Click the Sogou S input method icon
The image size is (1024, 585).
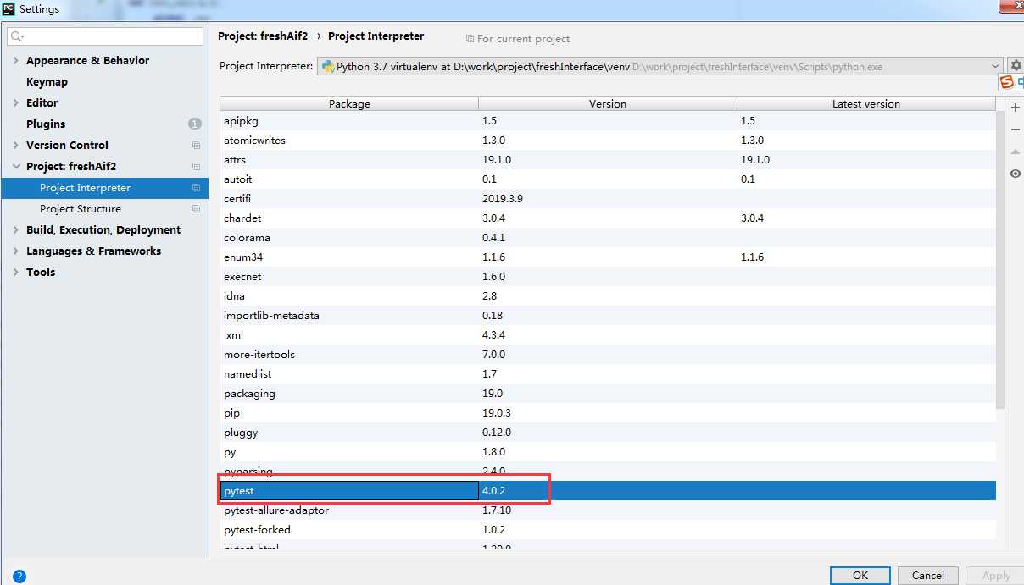[1007, 82]
